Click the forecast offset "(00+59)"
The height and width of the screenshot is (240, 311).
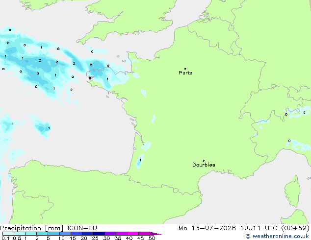295,228
